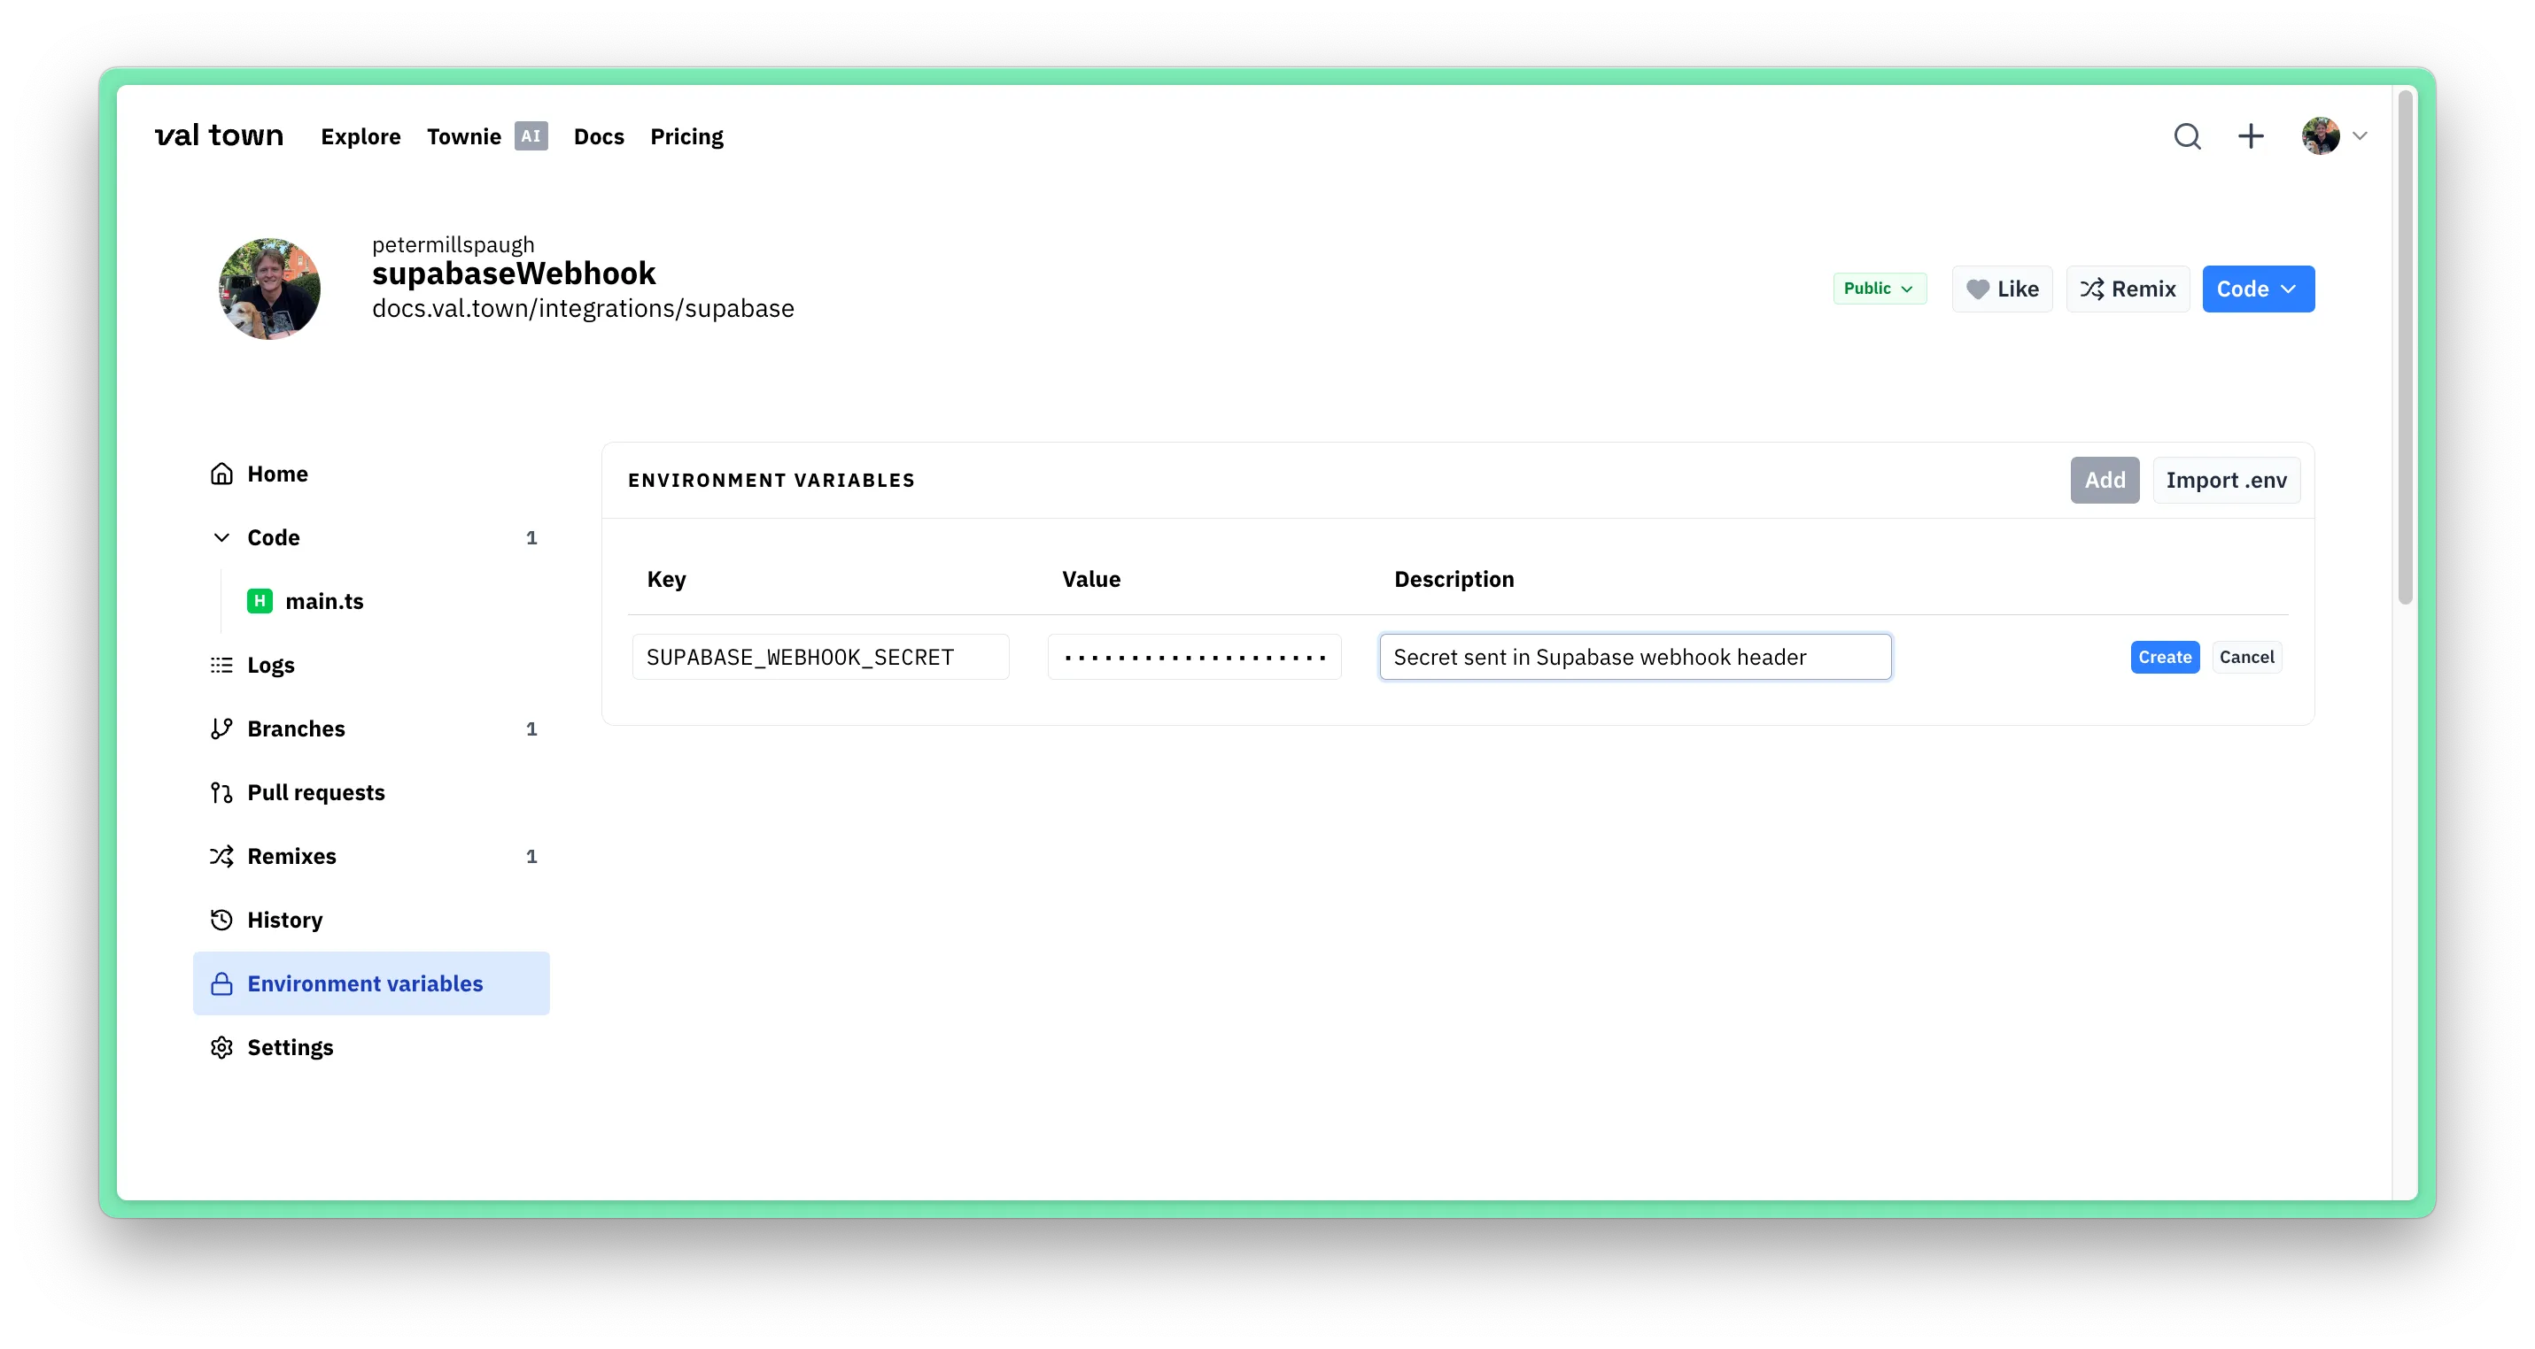Open the search icon in the top bar
The height and width of the screenshot is (1349, 2535).
(x=2187, y=136)
